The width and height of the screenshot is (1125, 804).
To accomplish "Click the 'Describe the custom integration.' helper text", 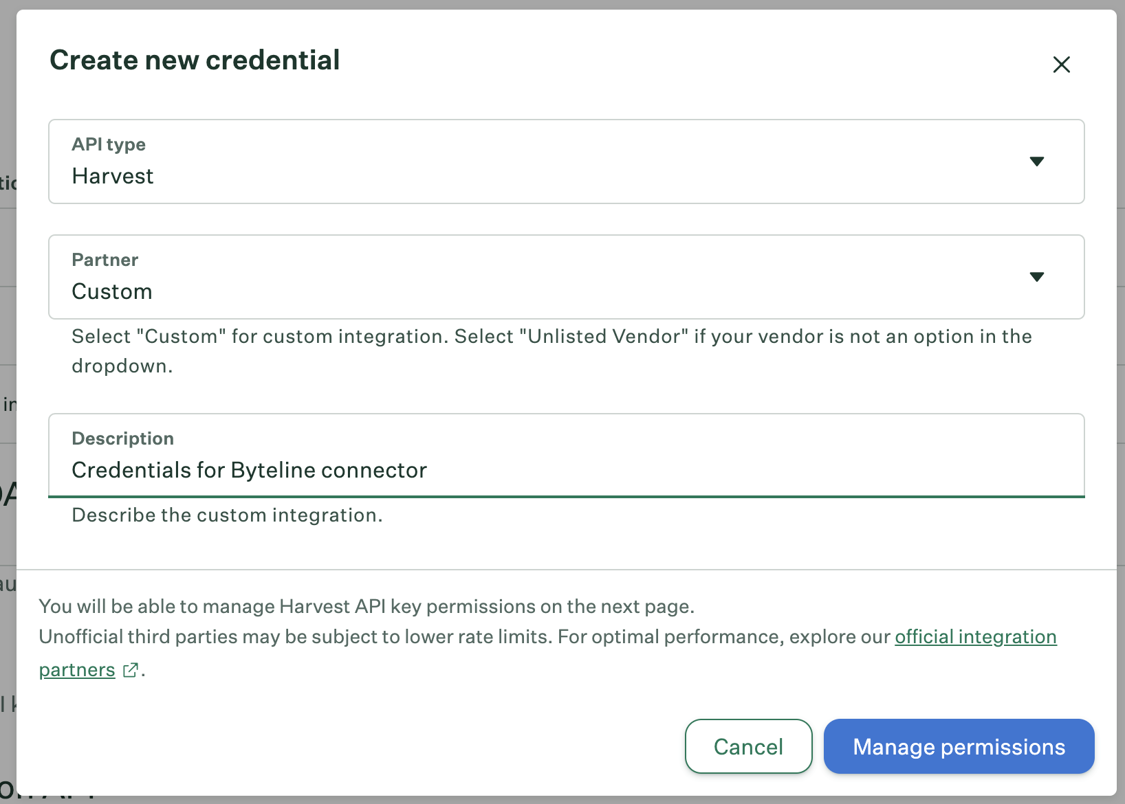I will [x=227, y=515].
